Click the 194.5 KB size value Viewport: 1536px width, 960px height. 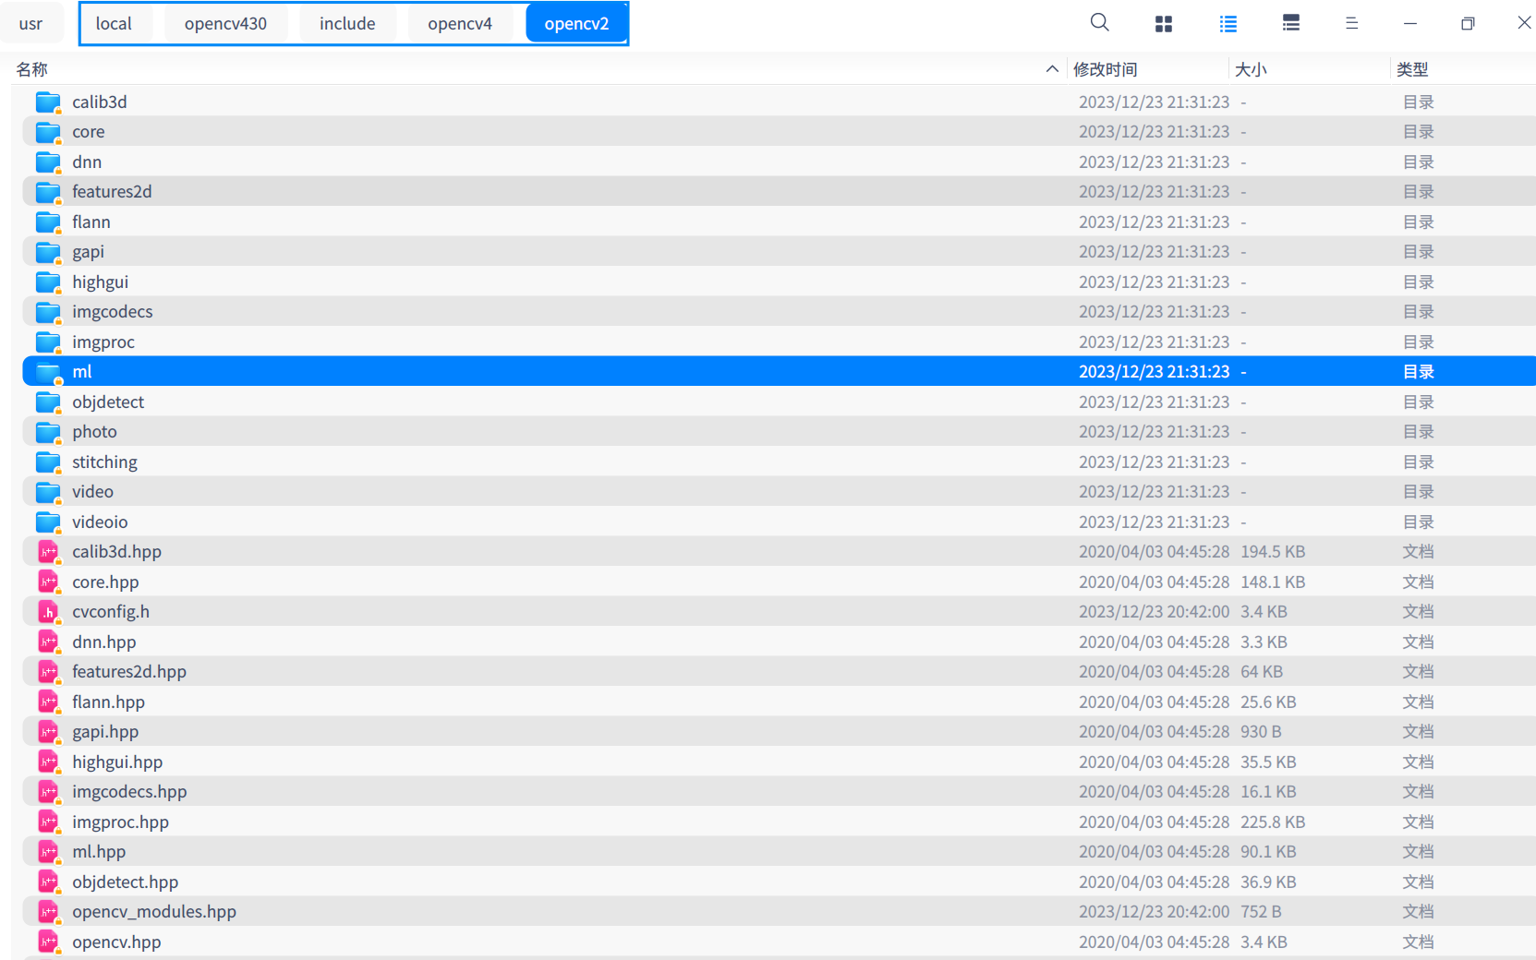1273,552
